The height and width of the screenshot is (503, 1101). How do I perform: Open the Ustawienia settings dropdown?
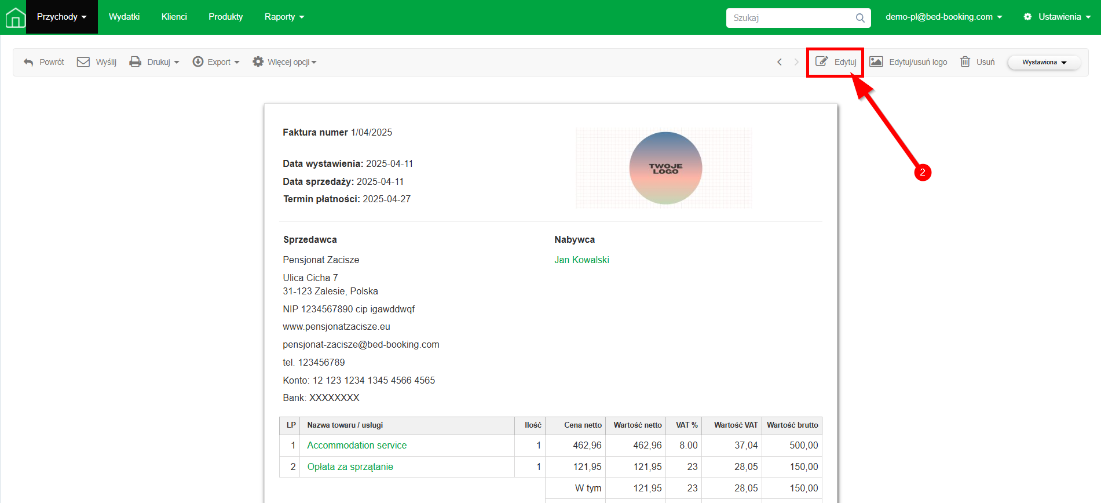(x=1057, y=17)
